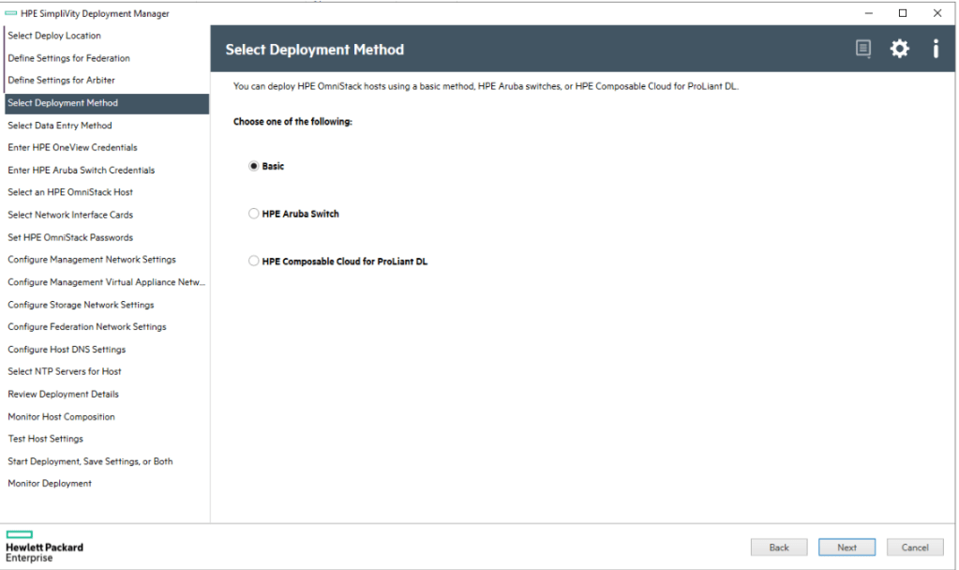Navigate to Configure Storage Network Settings
The image size is (959, 570).
(81, 305)
